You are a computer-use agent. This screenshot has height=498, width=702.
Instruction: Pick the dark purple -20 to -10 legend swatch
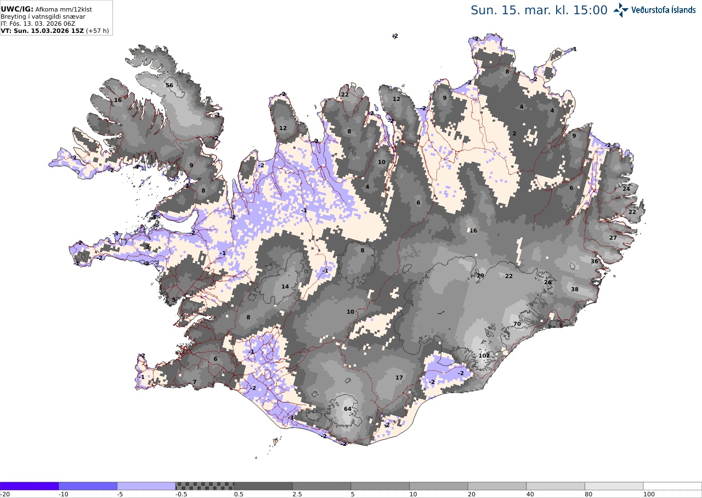click(29, 486)
